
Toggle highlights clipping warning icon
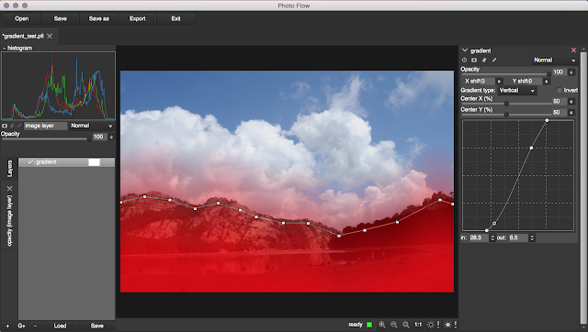(x=450, y=325)
